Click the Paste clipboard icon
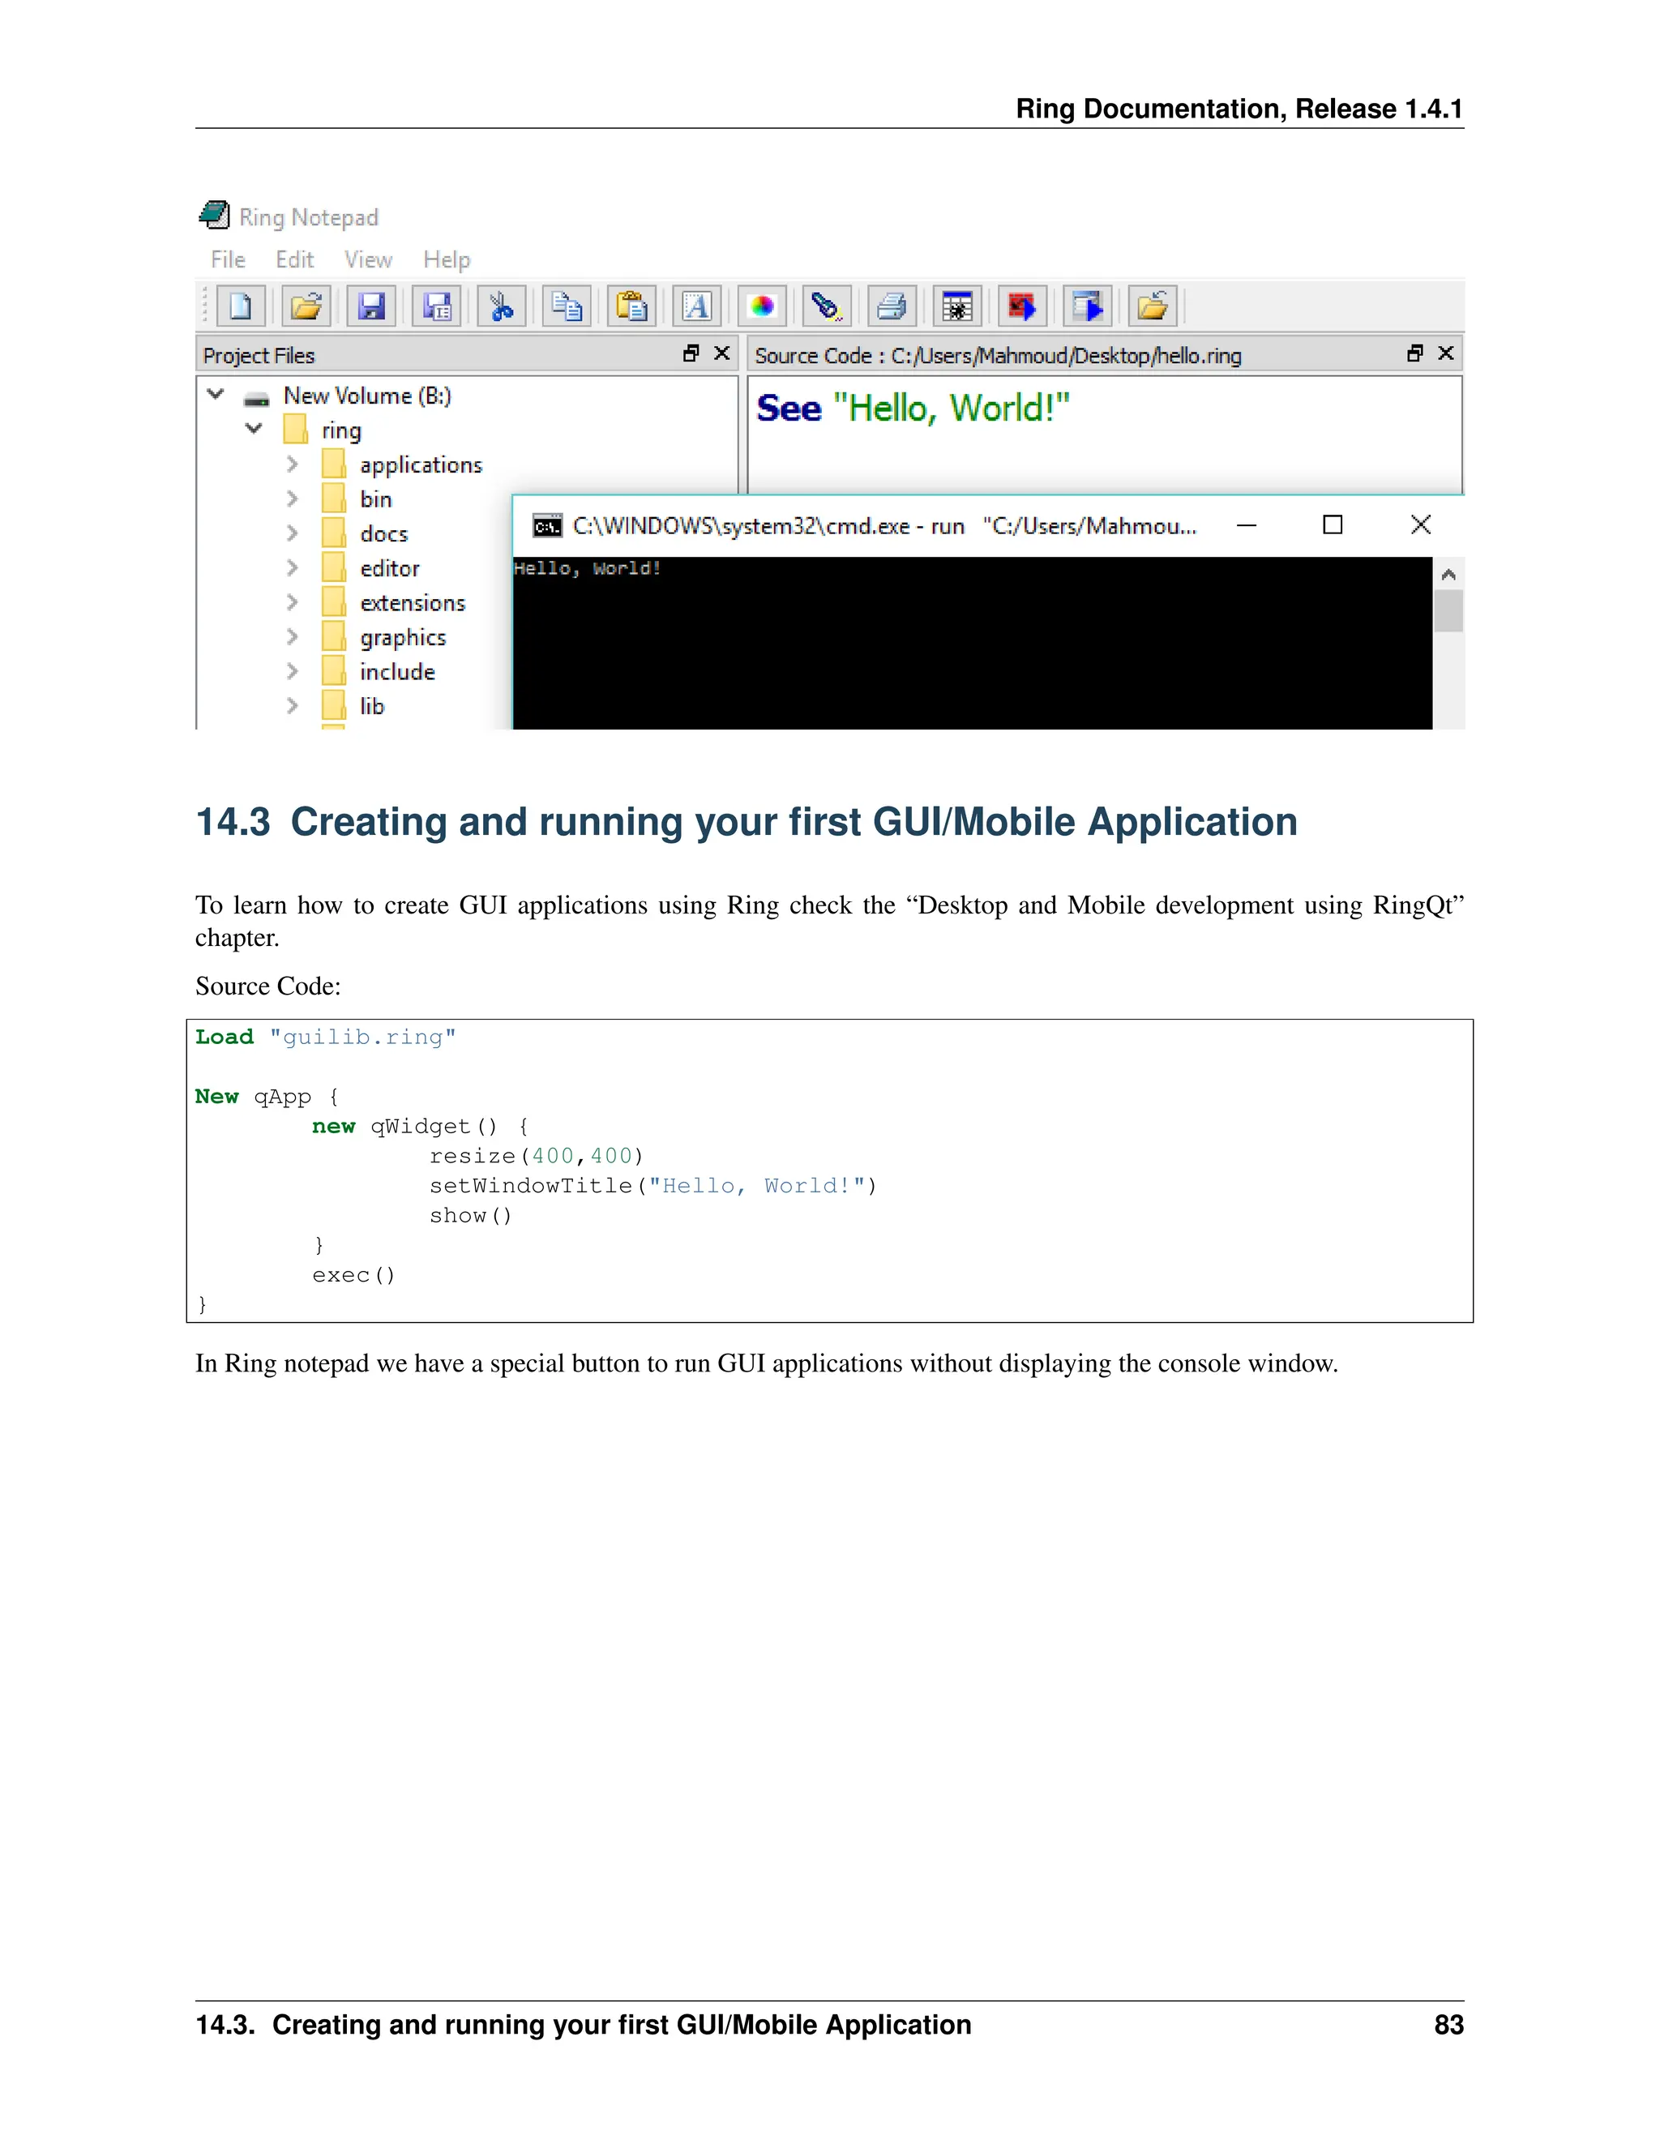 point(631,307)
